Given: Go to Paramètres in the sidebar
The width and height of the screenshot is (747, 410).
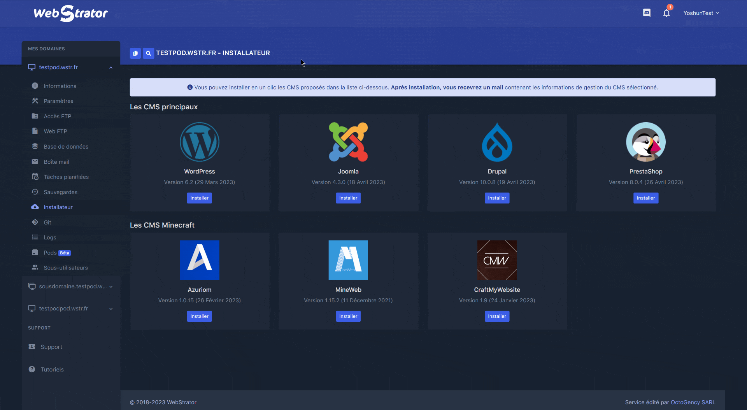Looking at the screenshot, I should pos(58,101).
